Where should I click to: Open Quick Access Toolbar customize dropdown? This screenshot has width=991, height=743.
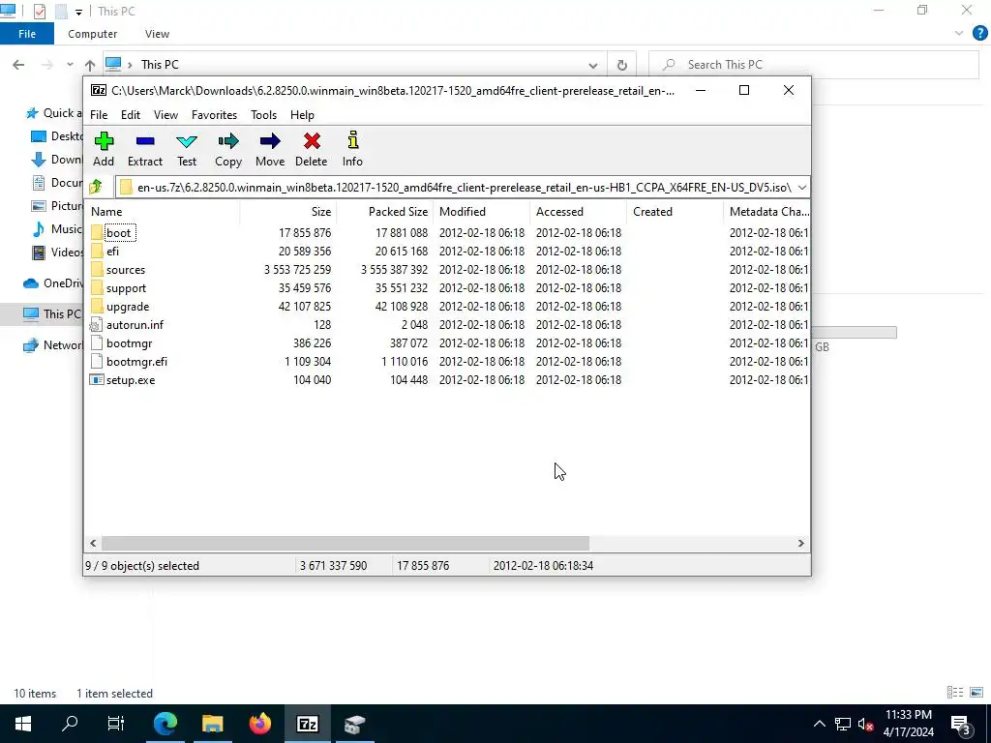click(78, 12)
